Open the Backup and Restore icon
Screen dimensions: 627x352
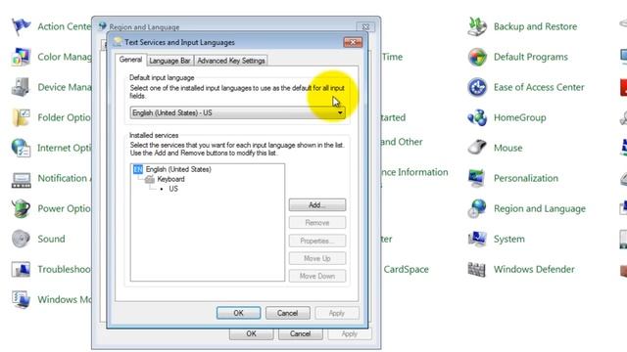coord(477,26)
